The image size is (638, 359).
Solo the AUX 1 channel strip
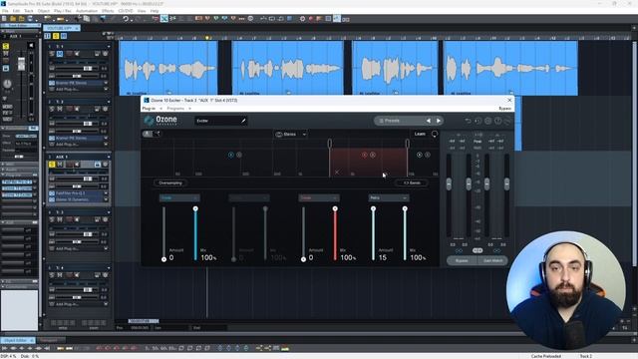6,46
